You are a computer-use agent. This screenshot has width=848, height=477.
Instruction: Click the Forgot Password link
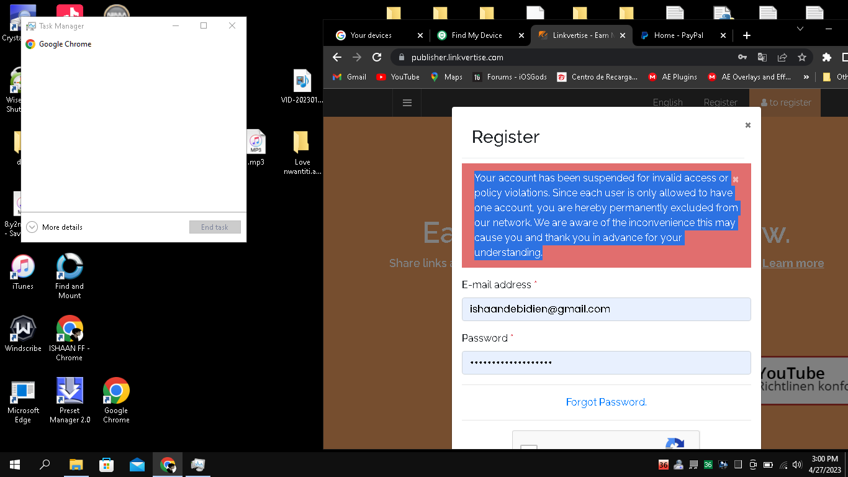[606, 402]
